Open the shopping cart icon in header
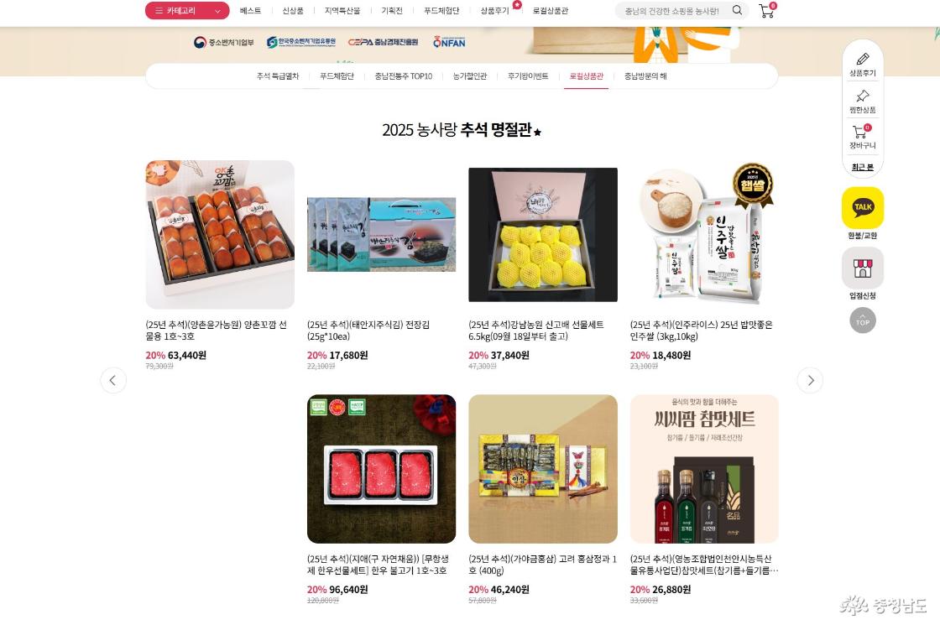 pyautogui.click(x=767, y=10)
